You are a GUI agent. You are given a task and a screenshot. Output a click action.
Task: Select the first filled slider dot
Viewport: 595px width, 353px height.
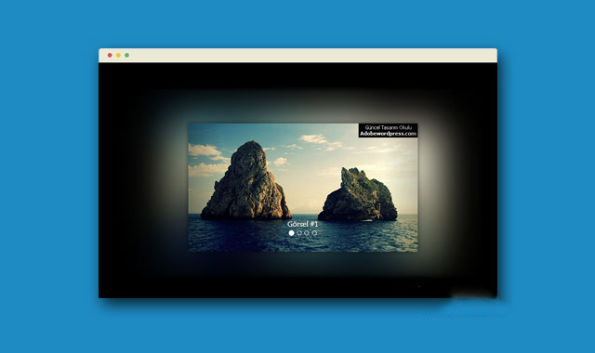291,233
